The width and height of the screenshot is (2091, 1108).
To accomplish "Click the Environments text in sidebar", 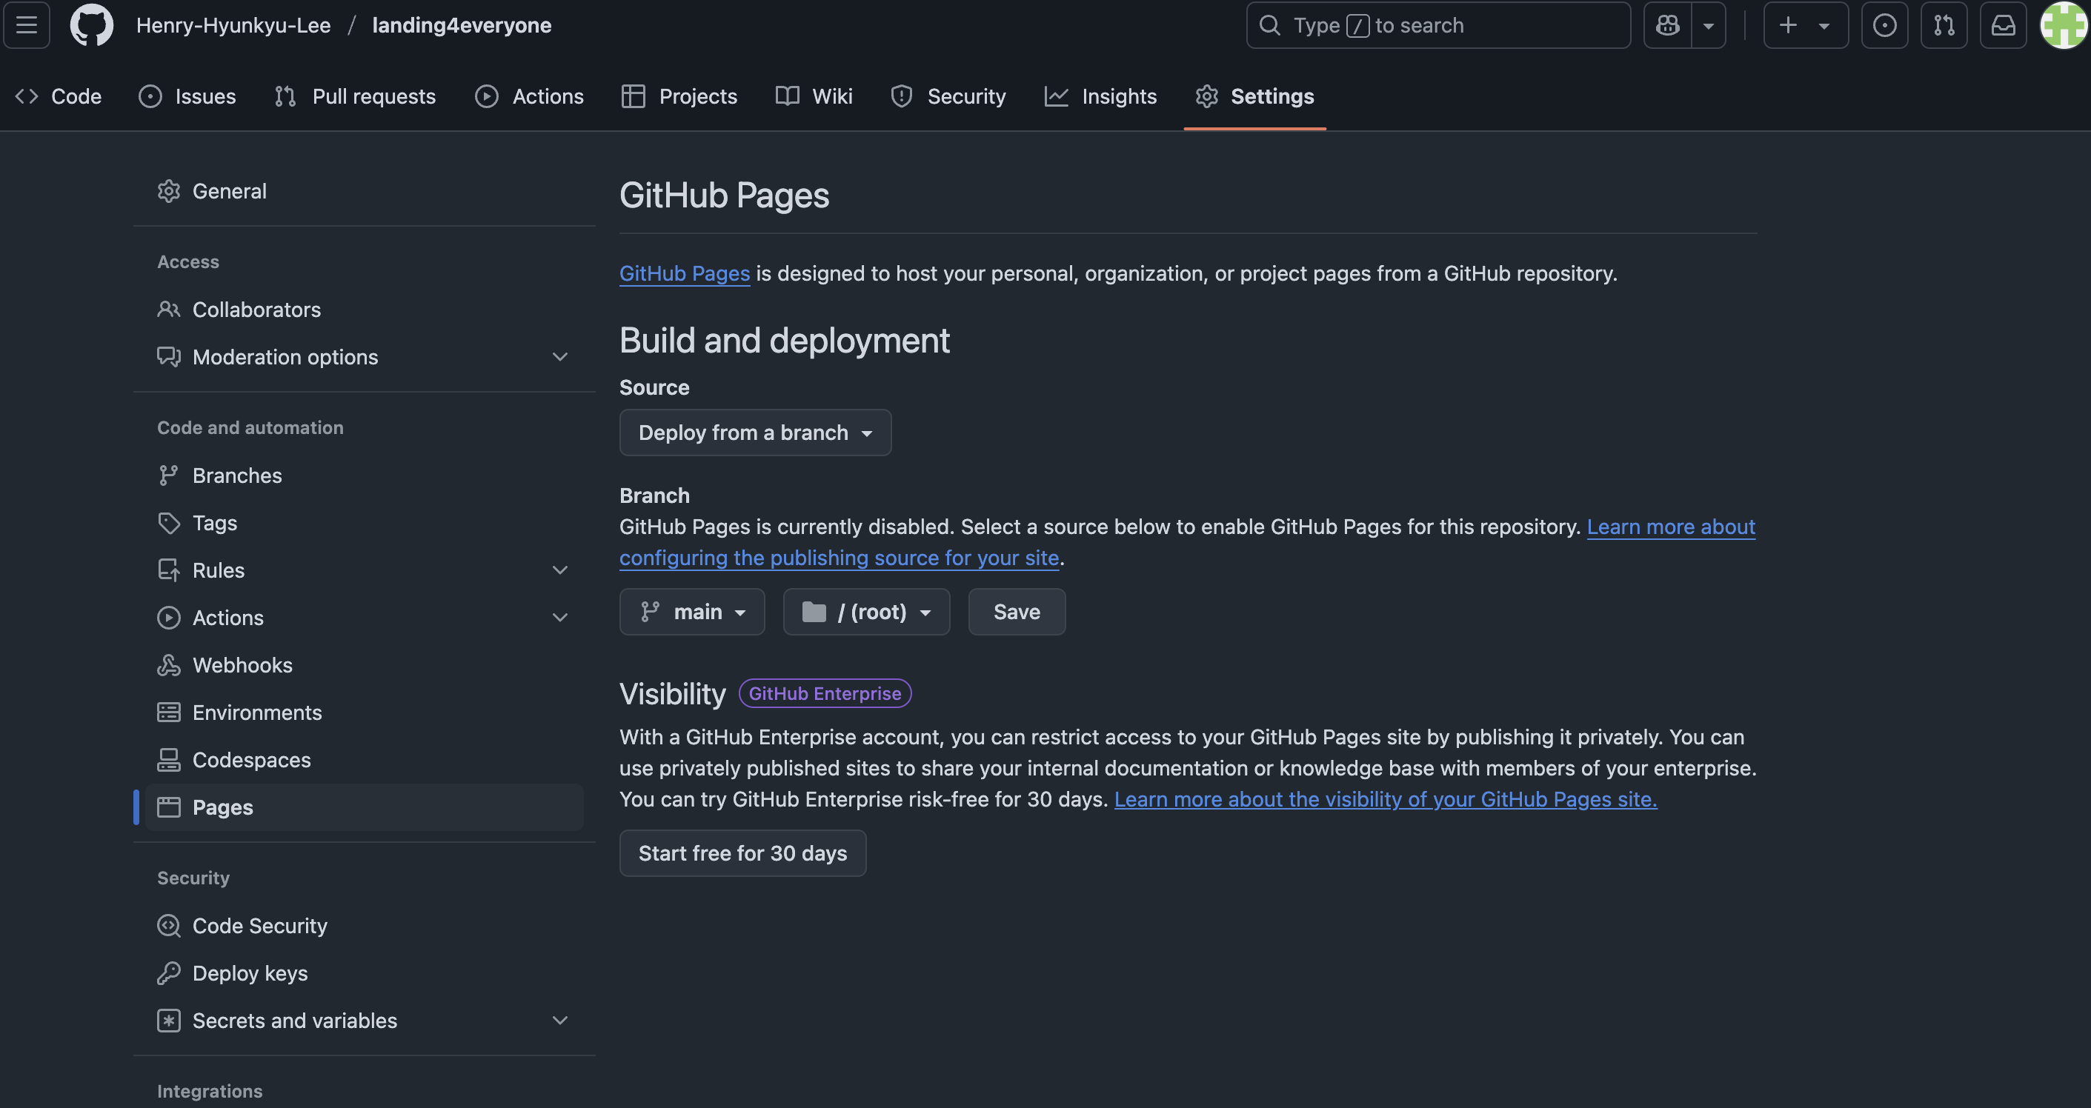I will click(x=257, y=713).
